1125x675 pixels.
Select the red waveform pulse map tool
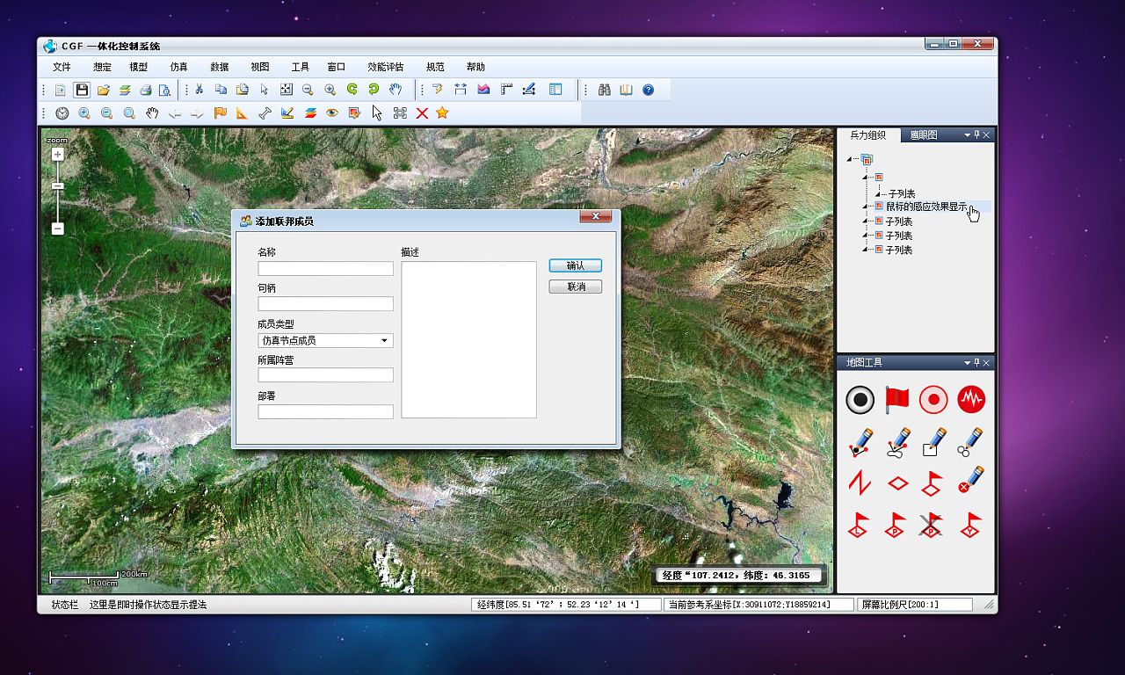[971, 400]
